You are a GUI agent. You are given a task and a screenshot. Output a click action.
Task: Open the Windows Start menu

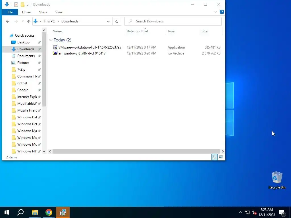coord(7,212)
